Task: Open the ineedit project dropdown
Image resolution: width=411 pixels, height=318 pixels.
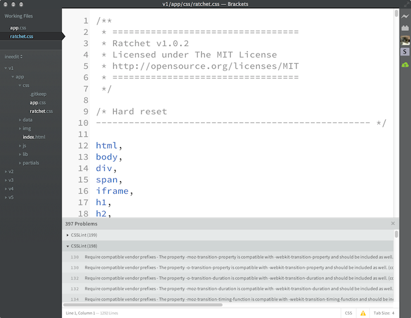Action: tap(13, 57)
